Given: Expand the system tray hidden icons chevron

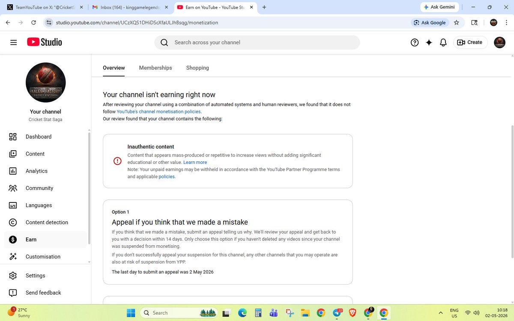Looking at the screenshot, I should click(441, 313).
